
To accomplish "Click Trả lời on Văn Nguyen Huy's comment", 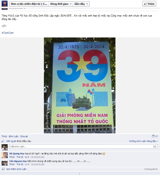I will [x=20, y=164].
